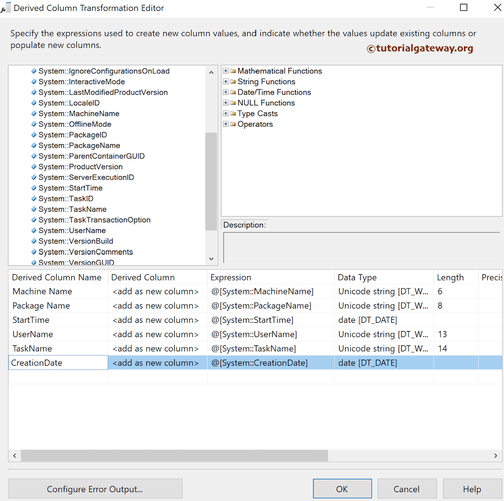Click the Help button
Viewport: 504px width, 501px height.
pyautogui.click(x=472, y=488)
